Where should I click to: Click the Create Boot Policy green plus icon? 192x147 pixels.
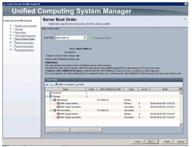point(92,38)
